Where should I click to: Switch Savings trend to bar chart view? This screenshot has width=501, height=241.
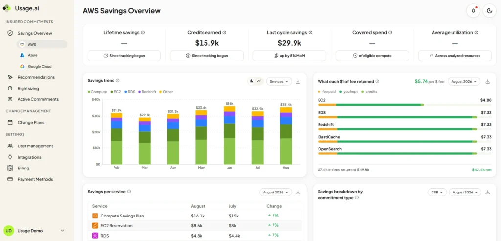pyautogui.click(x=251, y=81)
